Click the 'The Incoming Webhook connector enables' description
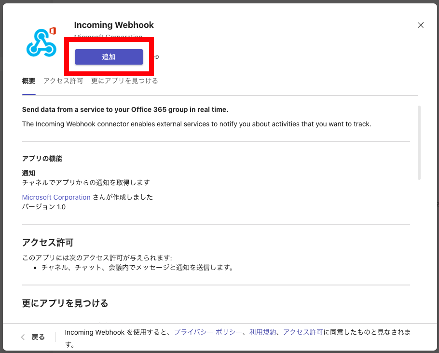Viewport: 439px width, 353px height. (196, 124)
